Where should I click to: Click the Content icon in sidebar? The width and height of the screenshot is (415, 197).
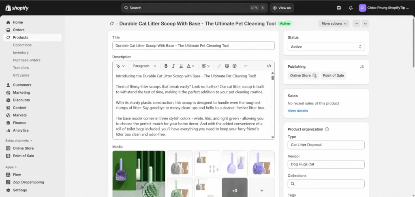8,108
